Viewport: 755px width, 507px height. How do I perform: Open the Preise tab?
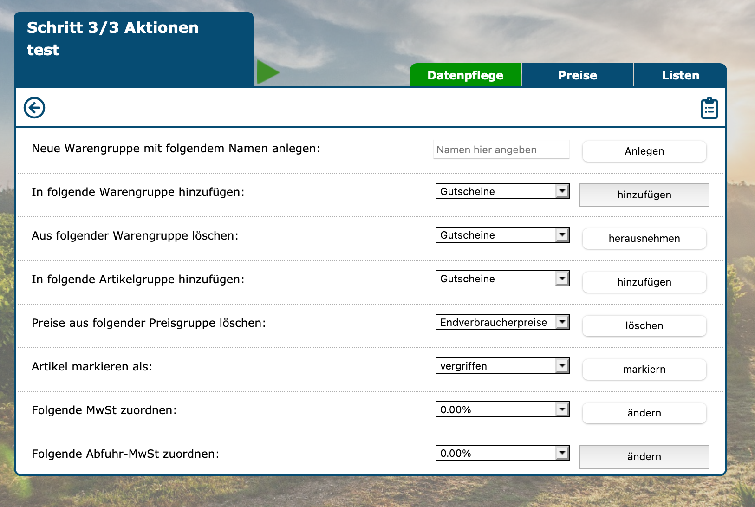click(x=577, y=75)
